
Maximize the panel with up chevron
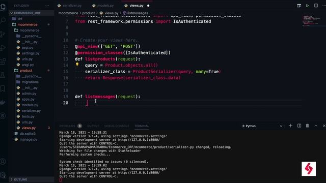(x=316, y=126)
